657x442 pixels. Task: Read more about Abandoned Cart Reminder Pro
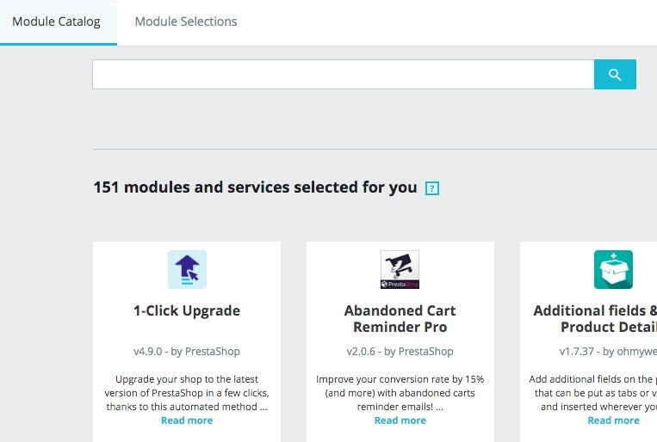pyautogui.click(x=400, y=421)
